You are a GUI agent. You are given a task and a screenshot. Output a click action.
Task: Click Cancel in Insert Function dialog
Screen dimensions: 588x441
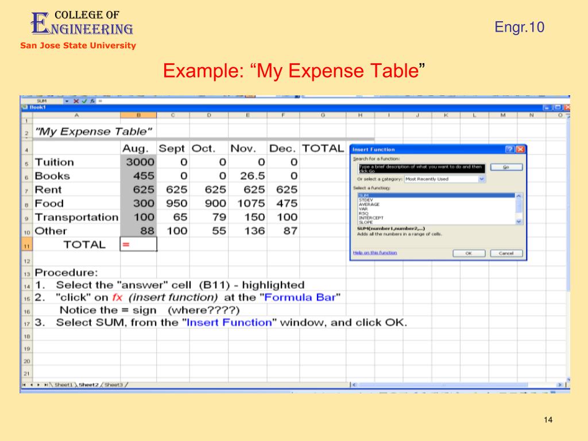506,253
